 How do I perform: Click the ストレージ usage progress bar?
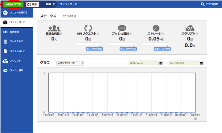pyautogui.click(x=156, y=44)
